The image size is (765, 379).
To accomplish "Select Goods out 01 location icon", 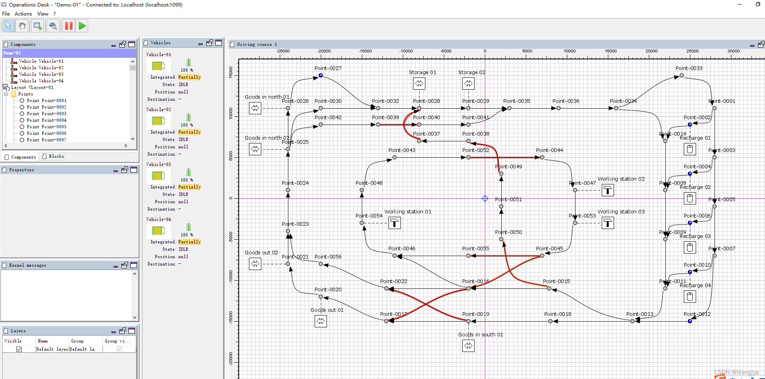I will [321, 321].
